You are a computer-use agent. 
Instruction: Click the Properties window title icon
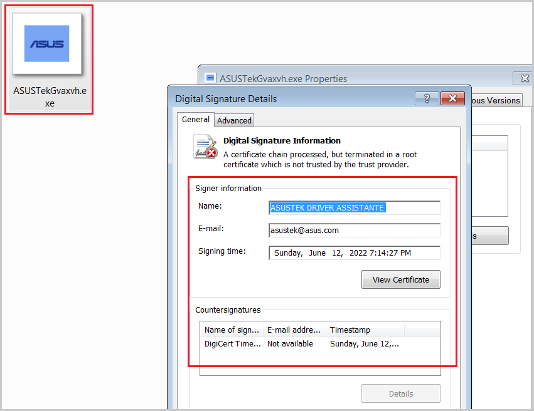click(210, 78)
